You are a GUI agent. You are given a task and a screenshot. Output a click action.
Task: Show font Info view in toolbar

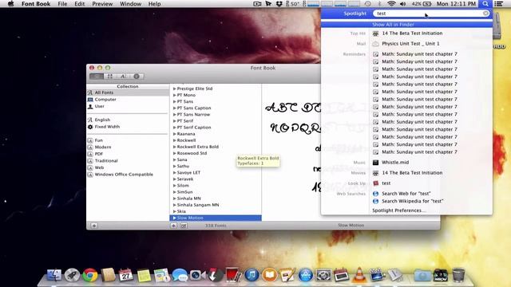[x=137, y=77]
